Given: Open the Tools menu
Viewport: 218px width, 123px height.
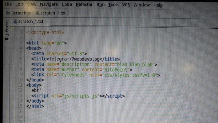Looking at the screenshot, I should pyautogui.click(x=113, y=5).
